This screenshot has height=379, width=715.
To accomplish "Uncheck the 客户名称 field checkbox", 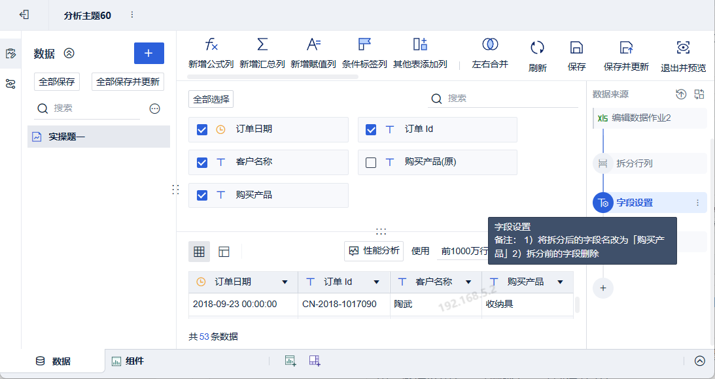I will pos(202,163).
